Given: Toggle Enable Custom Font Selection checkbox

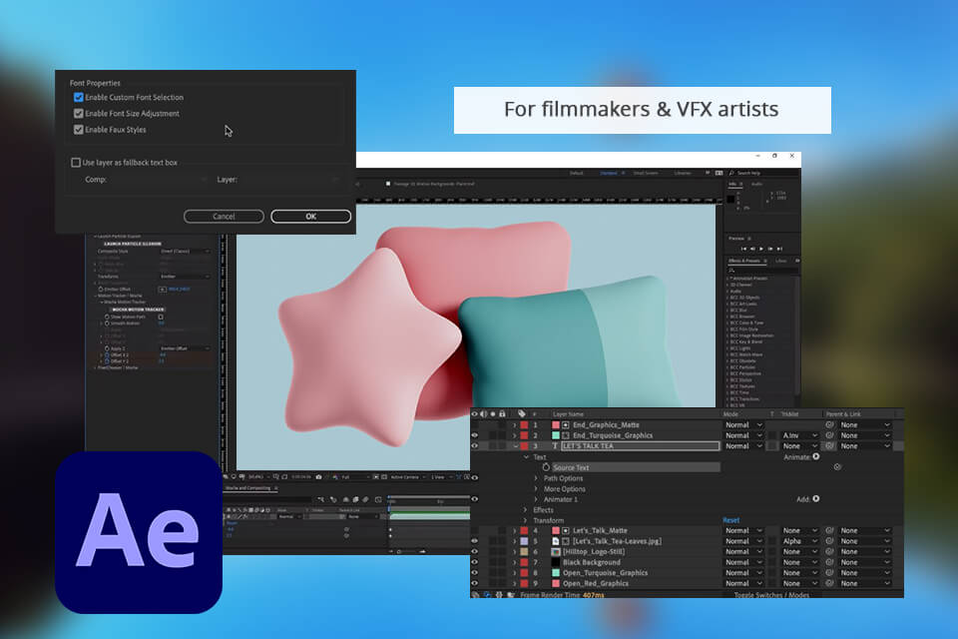Looking at the screenshot, I should [78, 97].
